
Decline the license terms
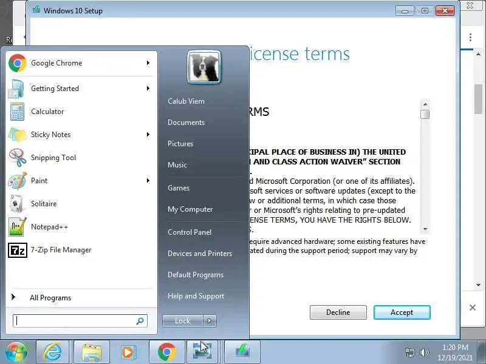338,312
